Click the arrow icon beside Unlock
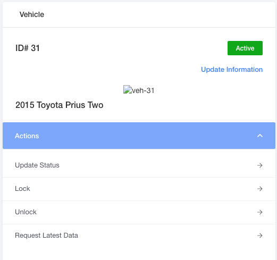Image resolution: width=277 pixels, height=260 pixels. point(260,212)
